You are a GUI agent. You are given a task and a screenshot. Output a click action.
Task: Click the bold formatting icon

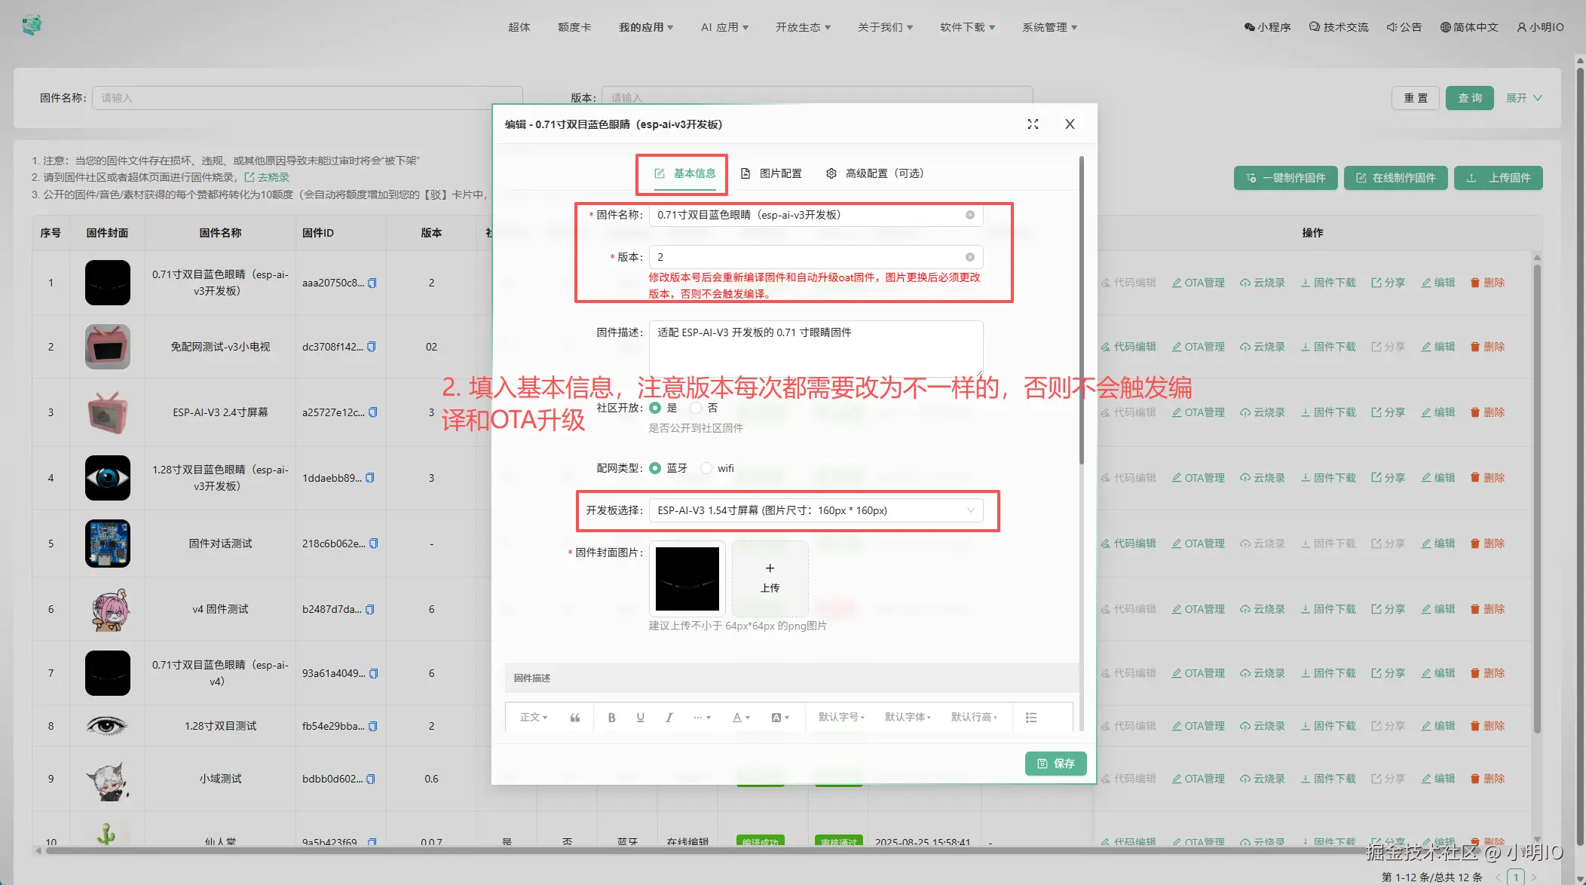point(611,718)
